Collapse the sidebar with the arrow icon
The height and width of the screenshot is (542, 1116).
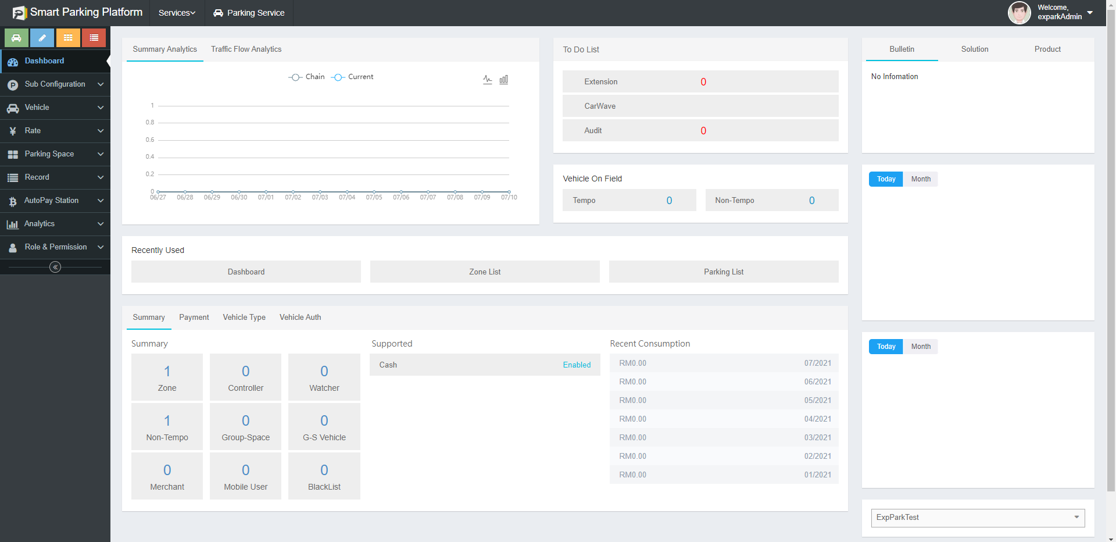pos(55,267)
